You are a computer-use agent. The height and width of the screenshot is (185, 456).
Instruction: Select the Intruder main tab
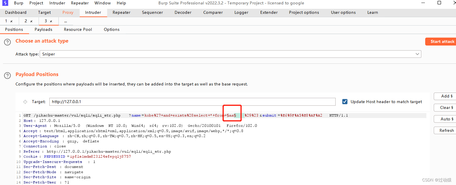click(x=93, y=12)
